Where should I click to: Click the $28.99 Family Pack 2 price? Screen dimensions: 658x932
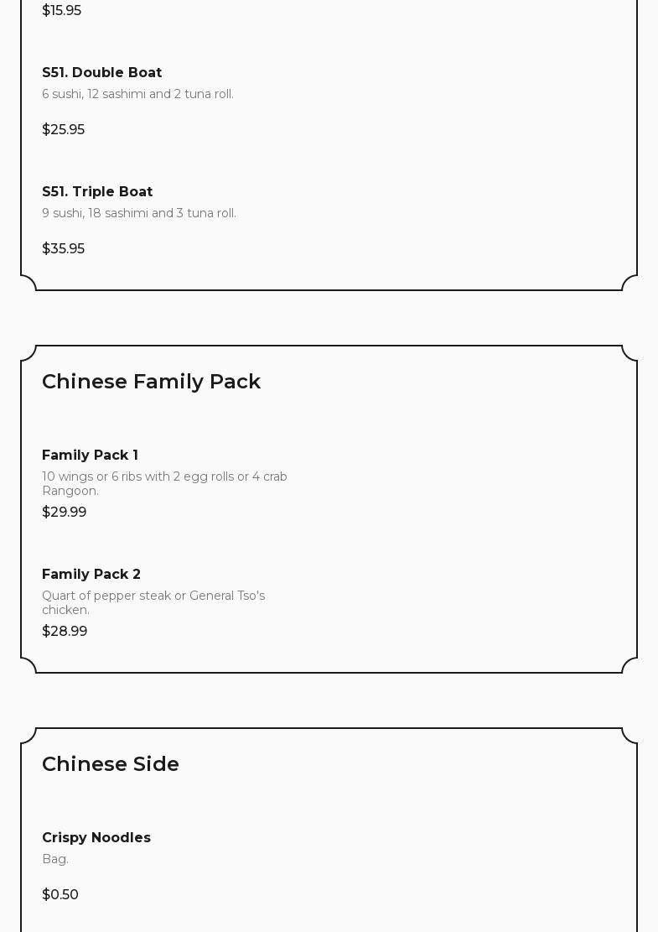point(65,632)
